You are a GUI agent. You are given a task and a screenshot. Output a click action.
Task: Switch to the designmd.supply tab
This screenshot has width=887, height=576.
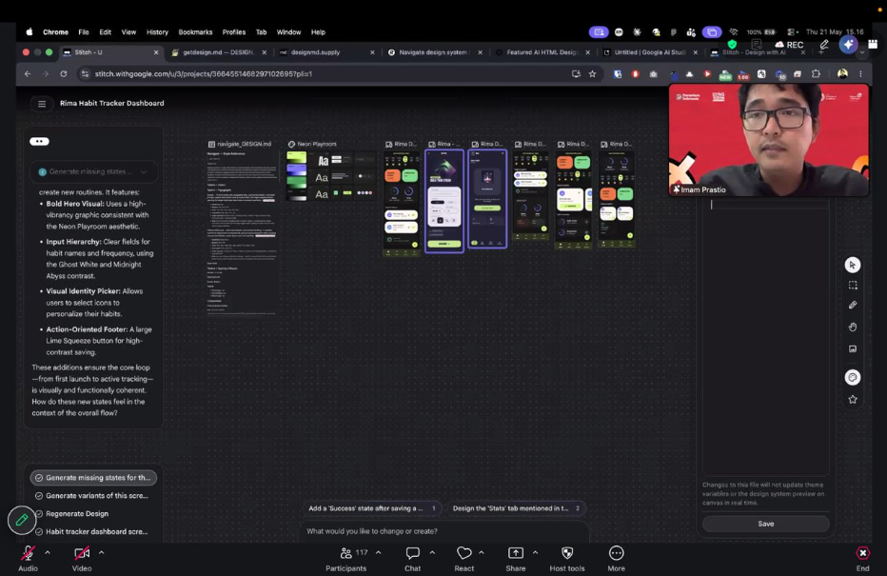[325, 52]
